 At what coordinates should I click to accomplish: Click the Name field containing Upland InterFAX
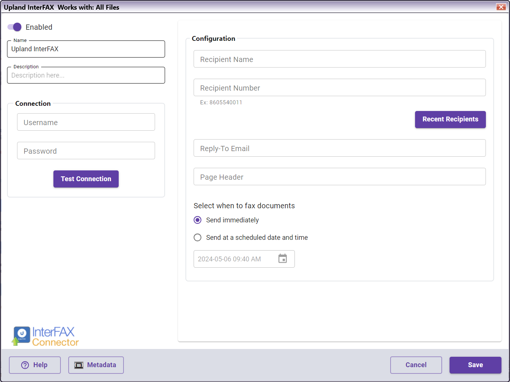[86, 49]
